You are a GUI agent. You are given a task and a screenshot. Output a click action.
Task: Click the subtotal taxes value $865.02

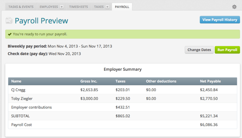(123, 116)
